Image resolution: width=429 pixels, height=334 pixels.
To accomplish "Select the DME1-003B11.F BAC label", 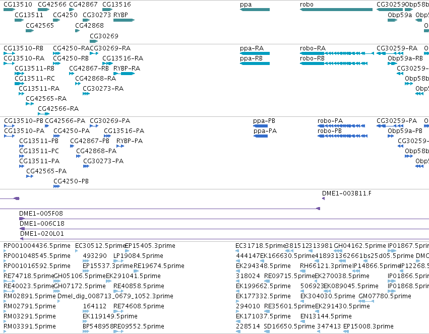I will pyautogui.click(x=347, y=193).
